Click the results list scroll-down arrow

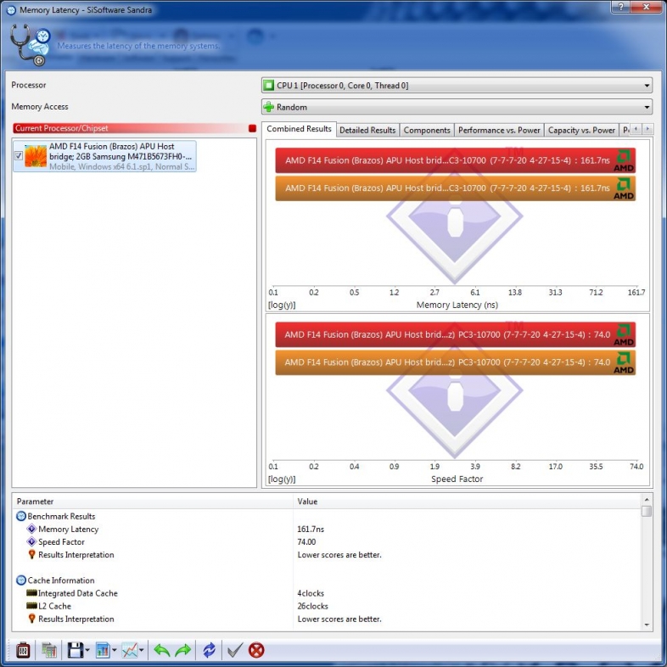[647, 625]
